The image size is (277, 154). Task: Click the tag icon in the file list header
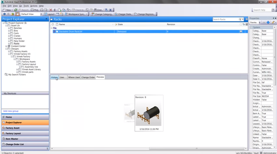[244, 24]
